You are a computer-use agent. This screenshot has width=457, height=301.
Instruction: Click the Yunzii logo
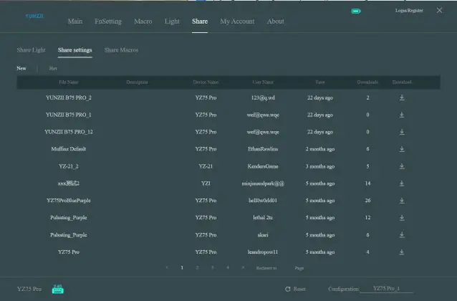[x=34, y=16]
